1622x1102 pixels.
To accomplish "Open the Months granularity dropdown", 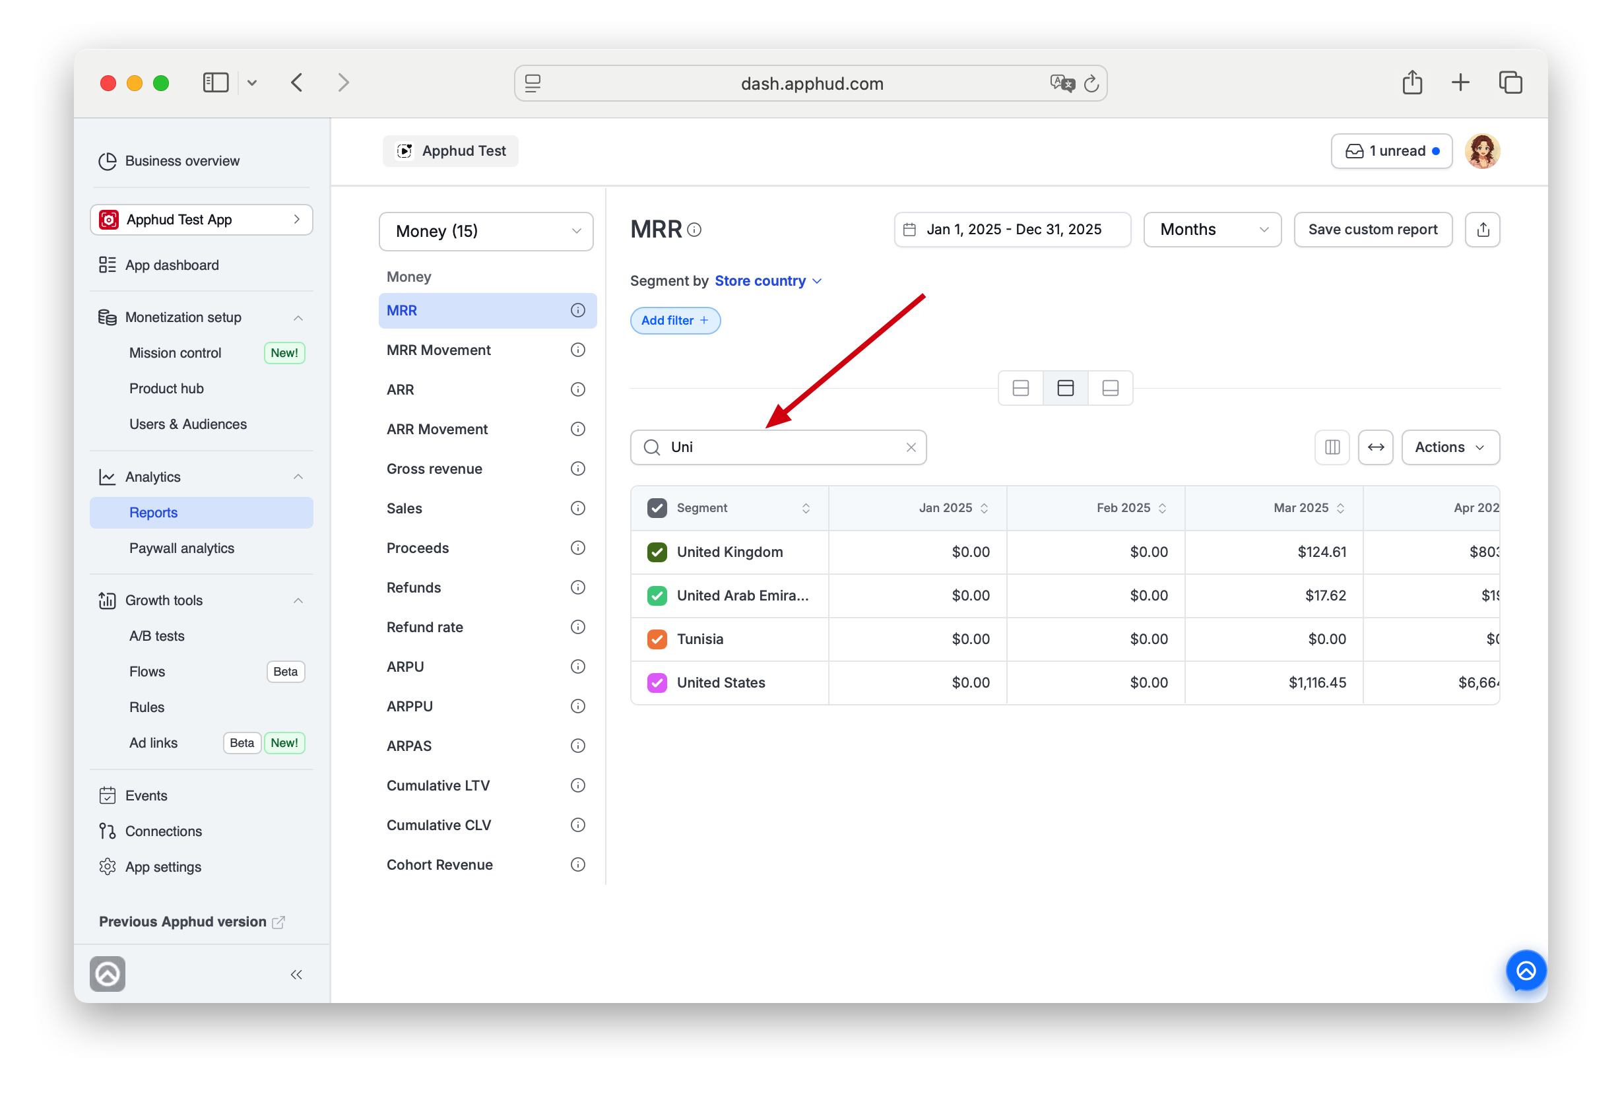I will pyautogui.click(x=1212, y=230).
